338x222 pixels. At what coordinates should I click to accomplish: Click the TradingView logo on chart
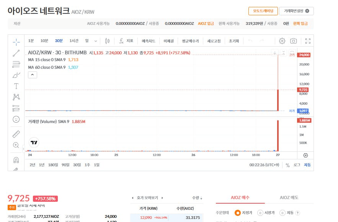coord(34,143)
